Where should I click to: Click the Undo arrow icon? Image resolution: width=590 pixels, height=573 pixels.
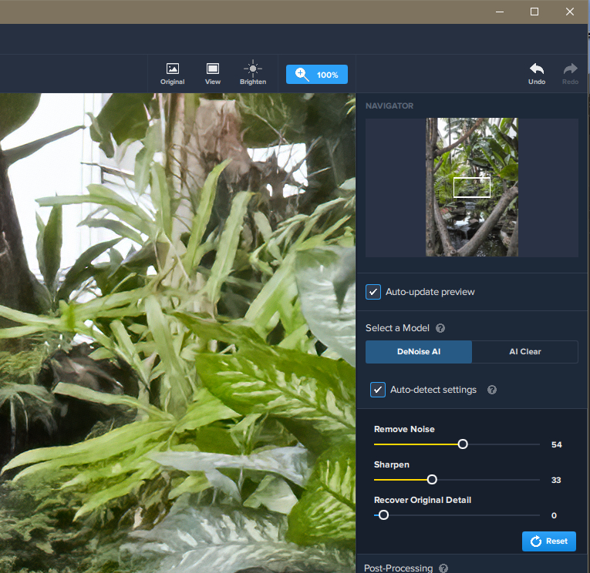537,69
